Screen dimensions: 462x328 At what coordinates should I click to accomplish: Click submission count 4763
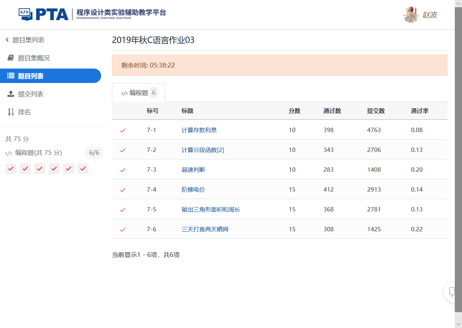pos(374,130)
